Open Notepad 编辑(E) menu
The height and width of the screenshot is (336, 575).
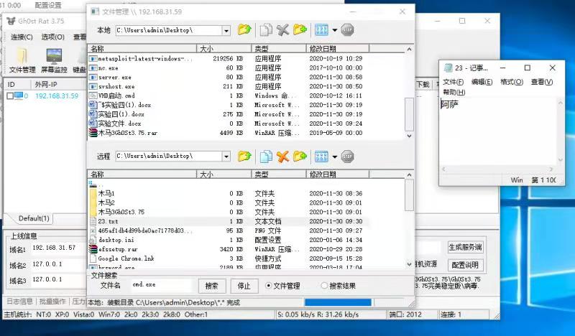click(482, 82)
